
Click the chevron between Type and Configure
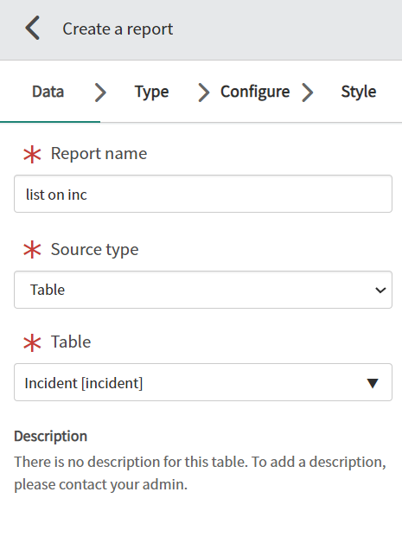click(204, 93)
